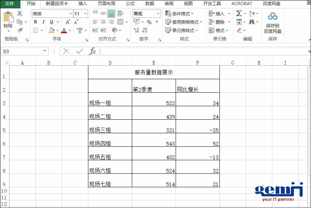
Task: Click the Copy icon
Action: pyautogui.click(x=19, y=22)
